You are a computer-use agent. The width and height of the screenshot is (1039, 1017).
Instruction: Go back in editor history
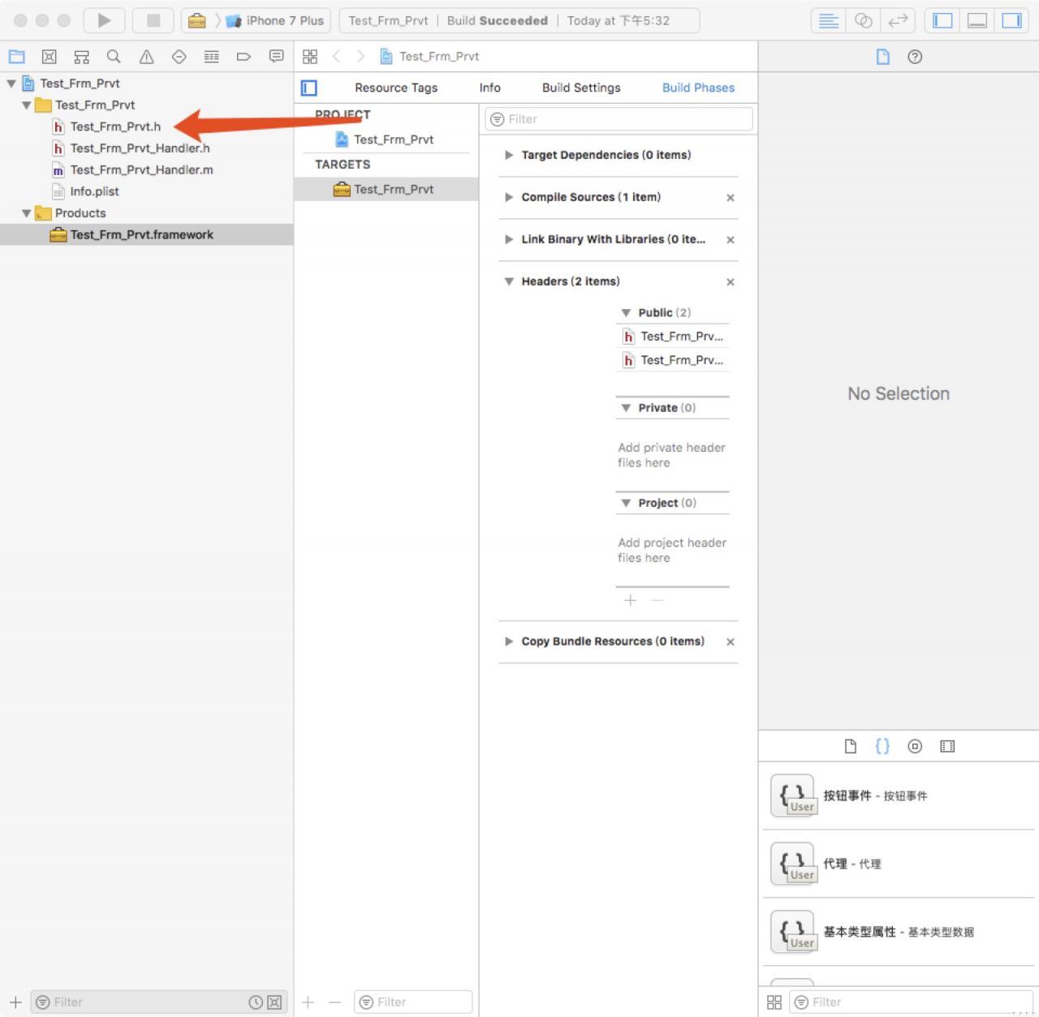(336, 57)
